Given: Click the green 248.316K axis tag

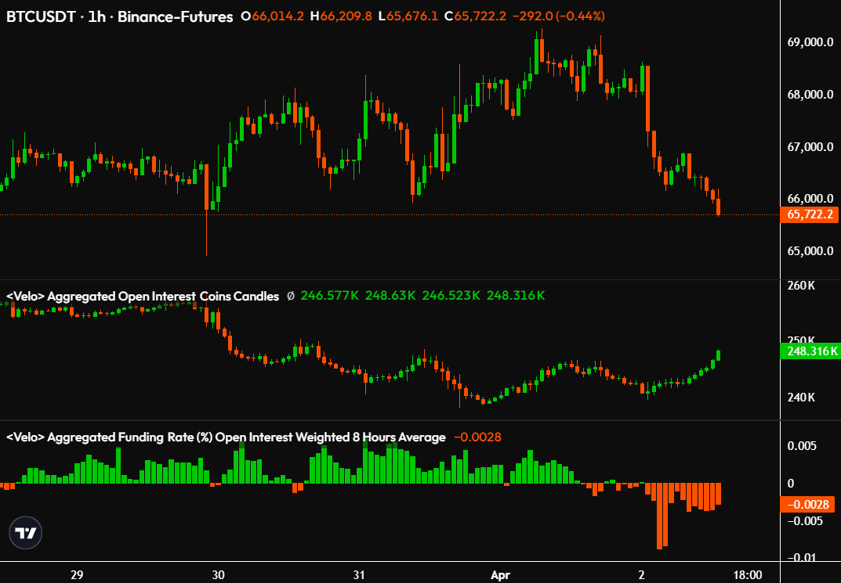Looking at the screenshot, I should tap(810, 351).
